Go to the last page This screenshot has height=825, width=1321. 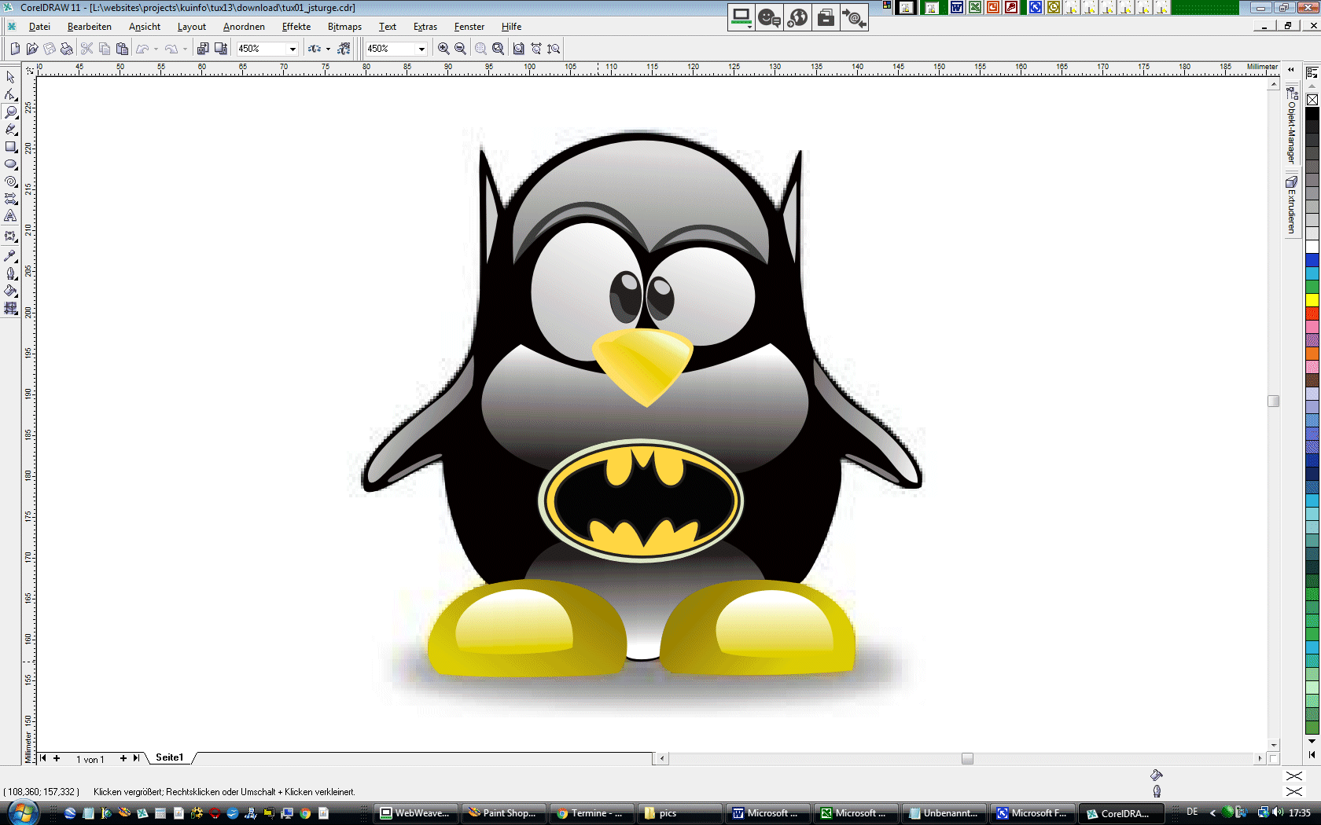tap(136, 758)
